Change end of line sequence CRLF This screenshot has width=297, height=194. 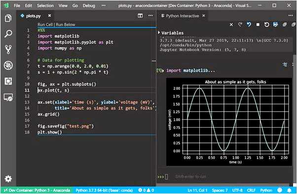251,190
